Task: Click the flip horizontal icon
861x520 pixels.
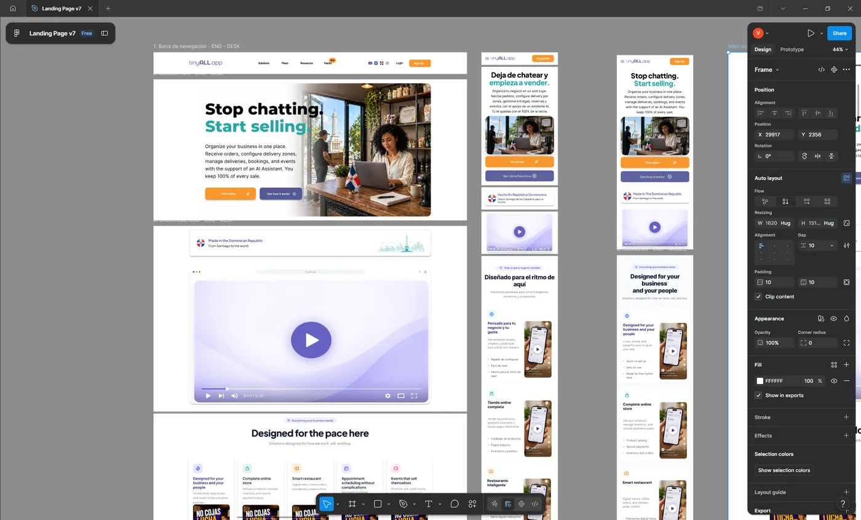Action: click(x=818, y=156)
